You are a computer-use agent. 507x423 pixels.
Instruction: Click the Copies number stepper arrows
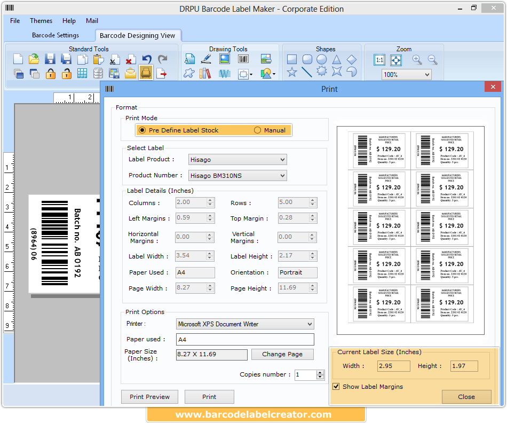pyautogui.click(x=320, y=375)
